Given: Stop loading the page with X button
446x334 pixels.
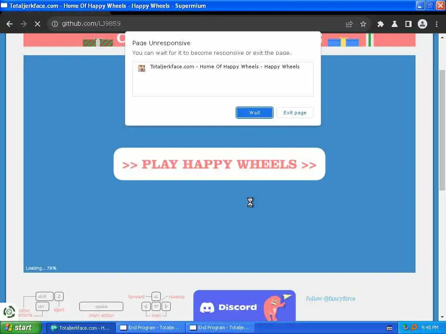Looking at the screenshot, I should click(37, 24).
